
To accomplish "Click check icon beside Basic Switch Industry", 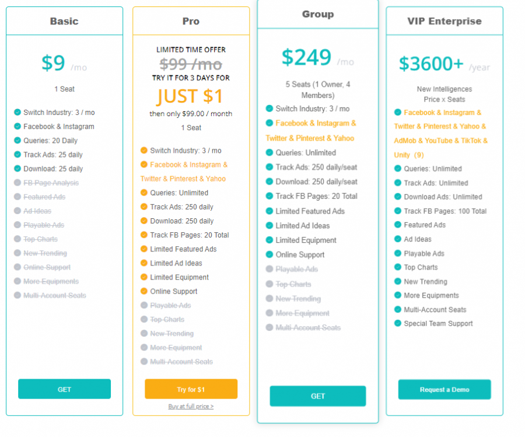I will (x=17, y=112).
